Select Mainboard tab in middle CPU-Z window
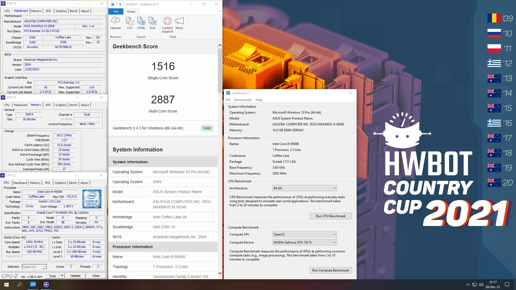 point(21,105)
